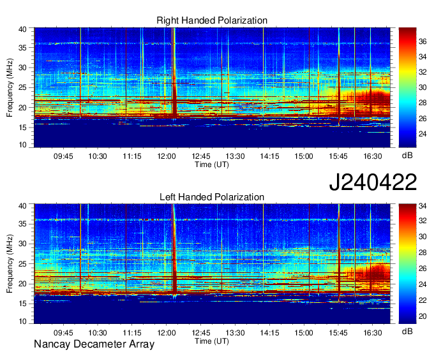Click the Right Handed Polarization title
434x352 pixels.
212,20
